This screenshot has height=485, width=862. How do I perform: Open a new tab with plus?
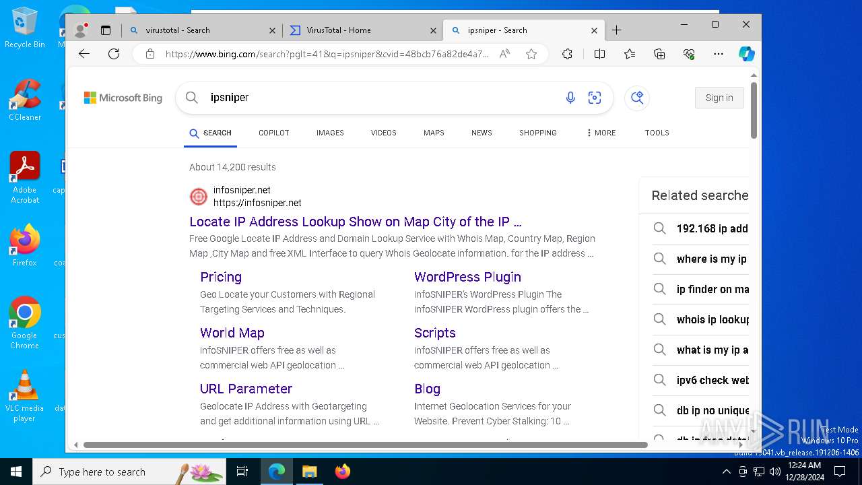pyautogui.click(x=616, y=30)
